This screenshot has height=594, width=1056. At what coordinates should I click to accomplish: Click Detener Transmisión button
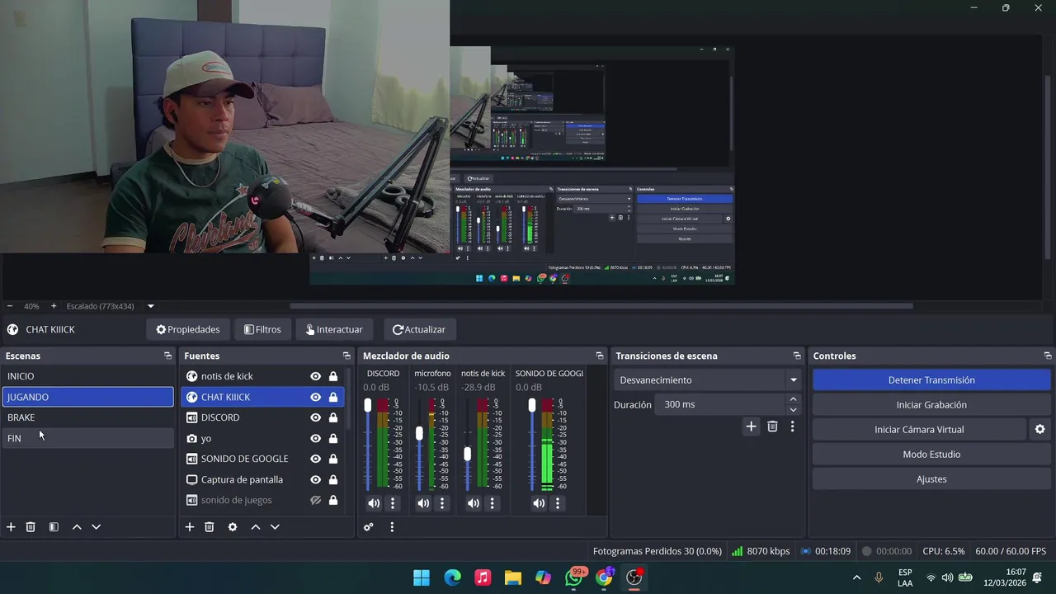[x=931, y=380]
